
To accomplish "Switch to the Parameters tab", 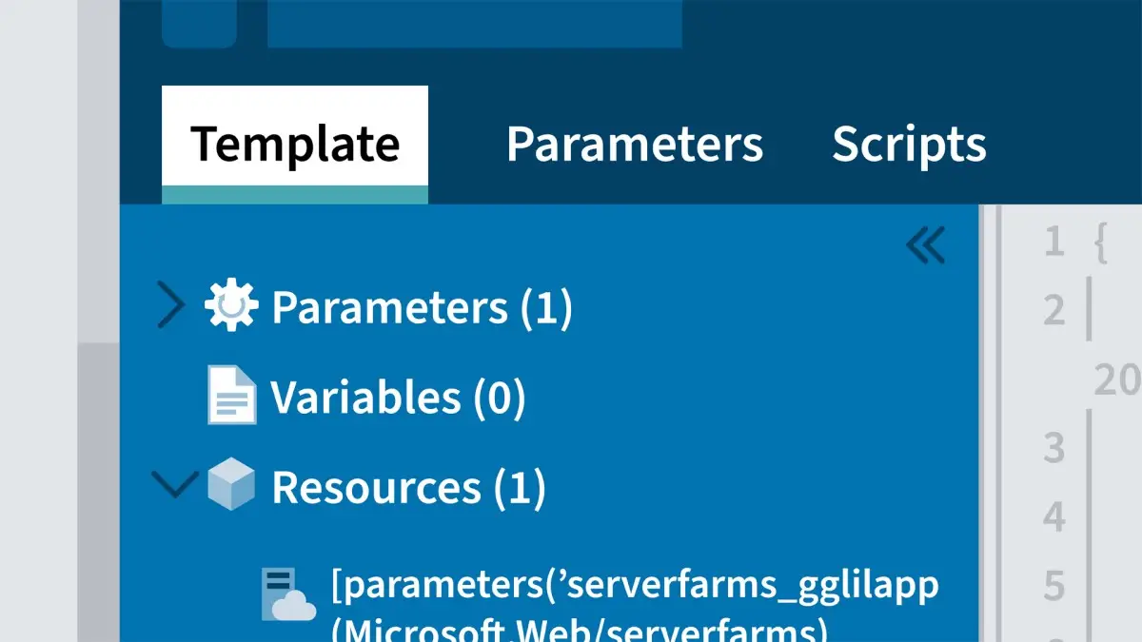I will pyautogui.click(x=635, y=144).
